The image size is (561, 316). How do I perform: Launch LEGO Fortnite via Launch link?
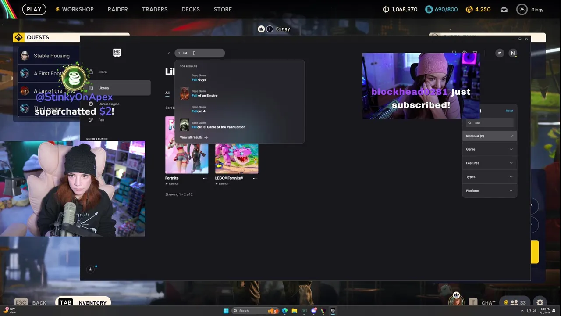(x=223, y=183)
